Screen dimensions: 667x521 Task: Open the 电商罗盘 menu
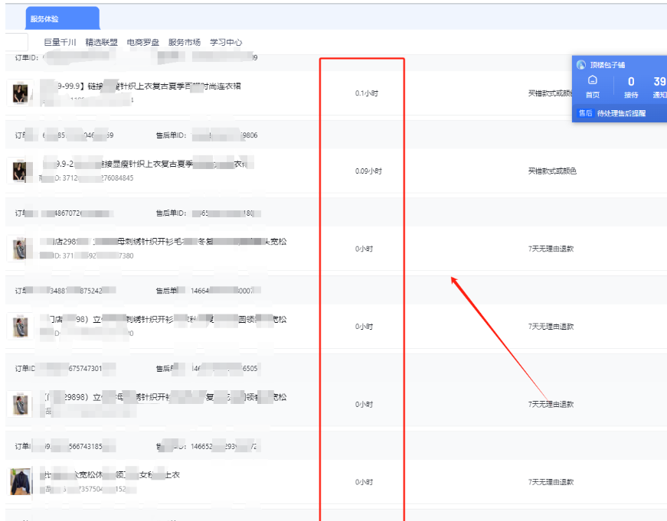tap(144, 42)
